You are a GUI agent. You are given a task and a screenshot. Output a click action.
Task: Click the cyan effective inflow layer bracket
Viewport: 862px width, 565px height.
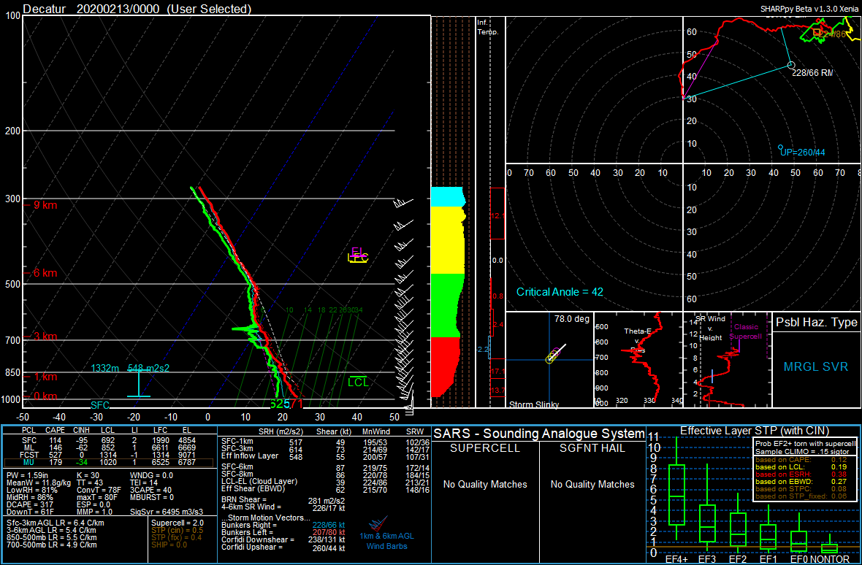pos(139,383)
